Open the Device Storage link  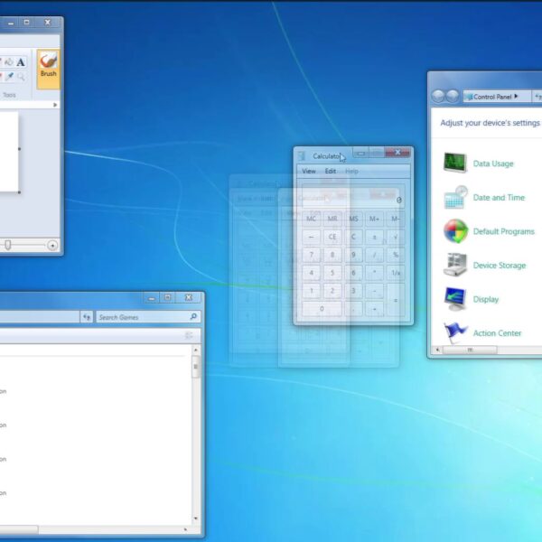pyautogui.click(x=500, y=265)
